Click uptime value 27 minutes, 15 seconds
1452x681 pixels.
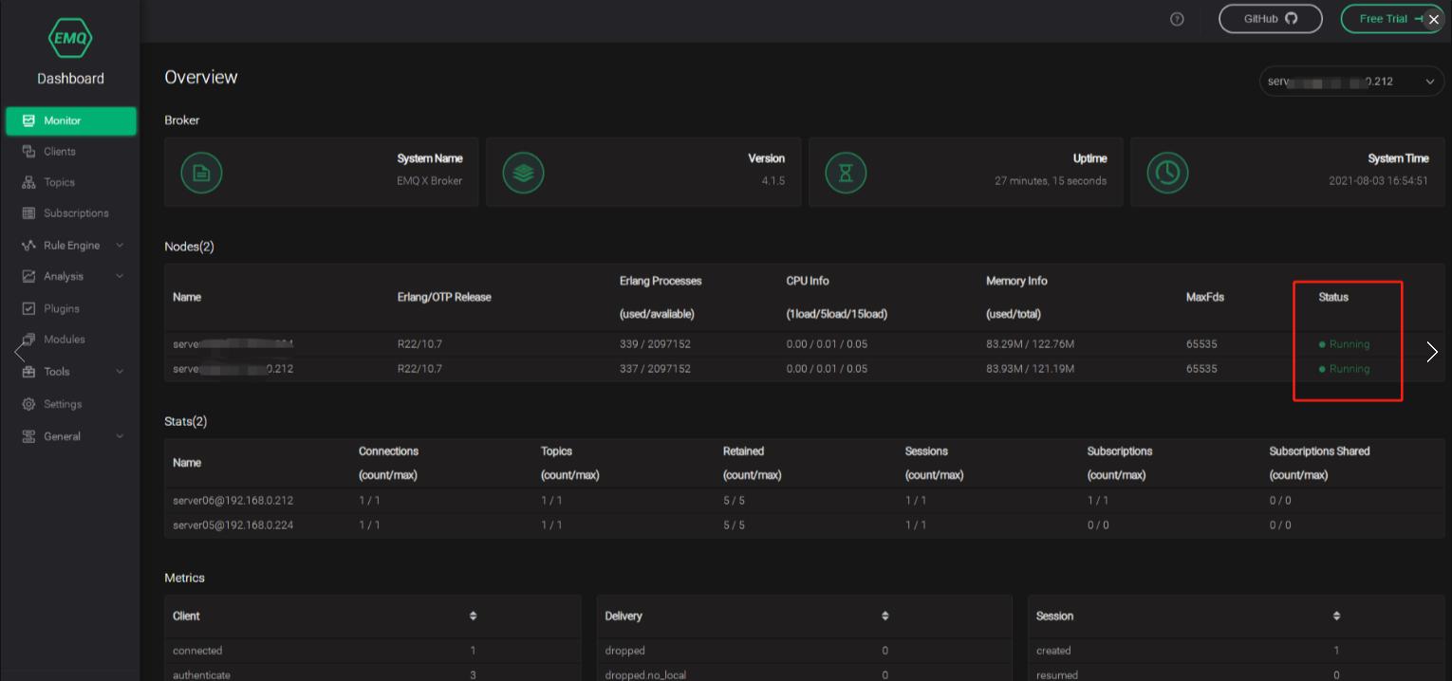(1051, 180)
